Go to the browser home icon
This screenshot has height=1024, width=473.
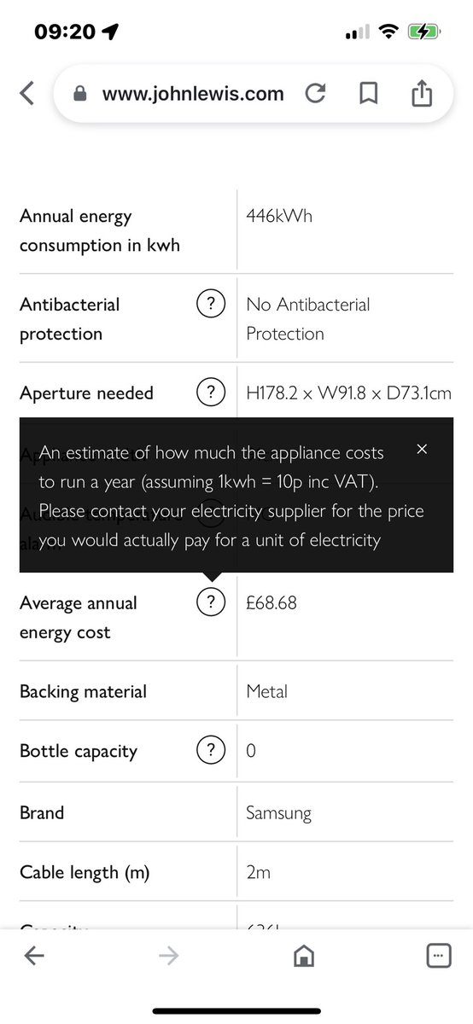tap(303, 957)
